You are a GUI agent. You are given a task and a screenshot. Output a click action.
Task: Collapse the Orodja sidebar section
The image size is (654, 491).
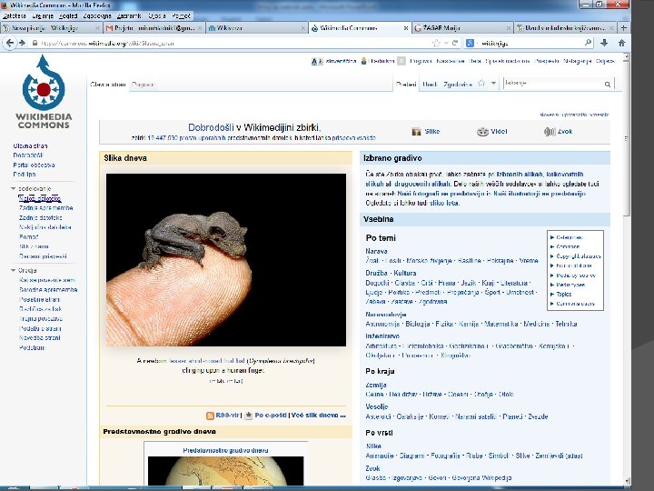(x=13, y=271)
